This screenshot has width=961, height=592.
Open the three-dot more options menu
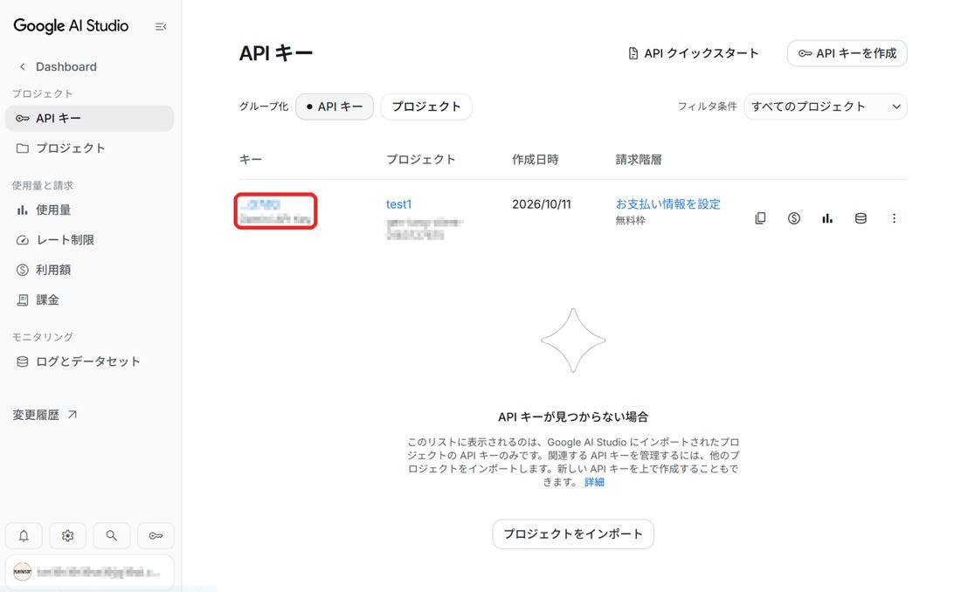[895, 218]
